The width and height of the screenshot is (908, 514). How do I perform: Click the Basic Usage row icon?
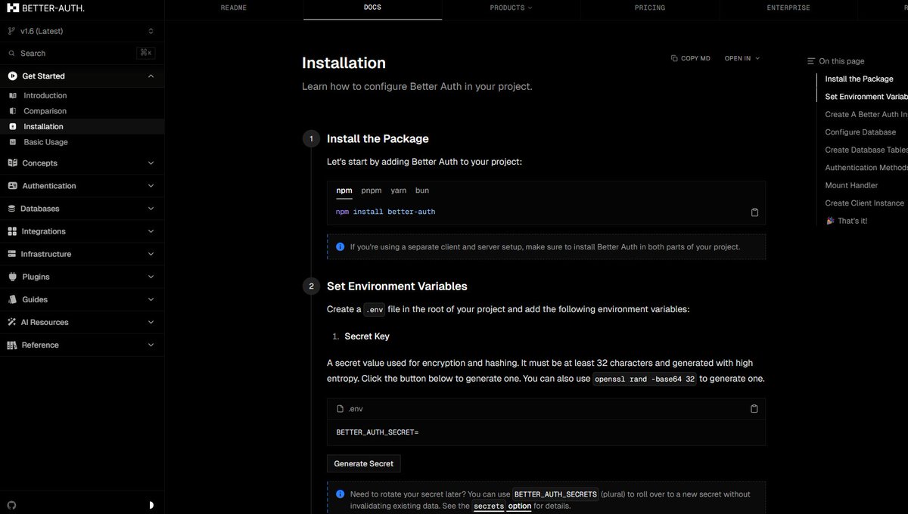coord(12,142)
